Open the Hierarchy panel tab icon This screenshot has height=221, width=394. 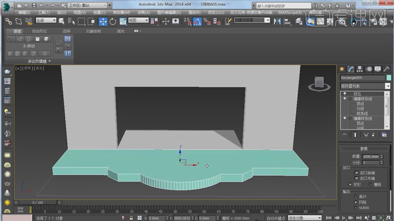tap(360, 69)
